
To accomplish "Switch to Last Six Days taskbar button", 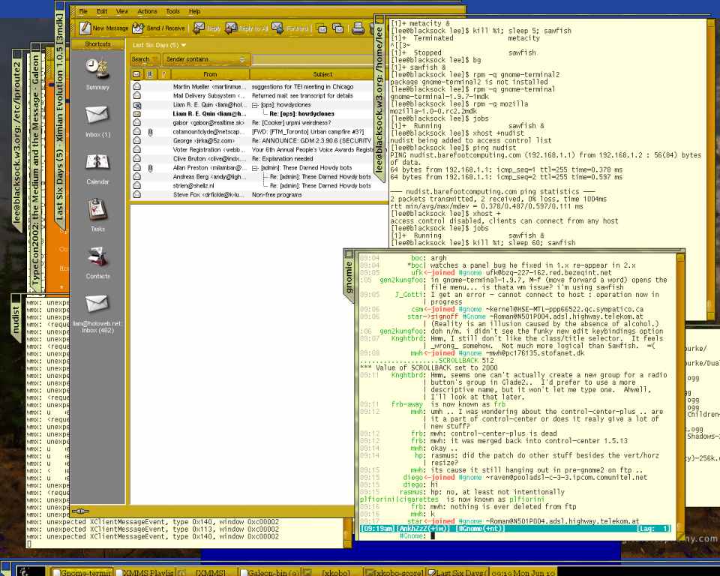I will (x=457, y=572).
